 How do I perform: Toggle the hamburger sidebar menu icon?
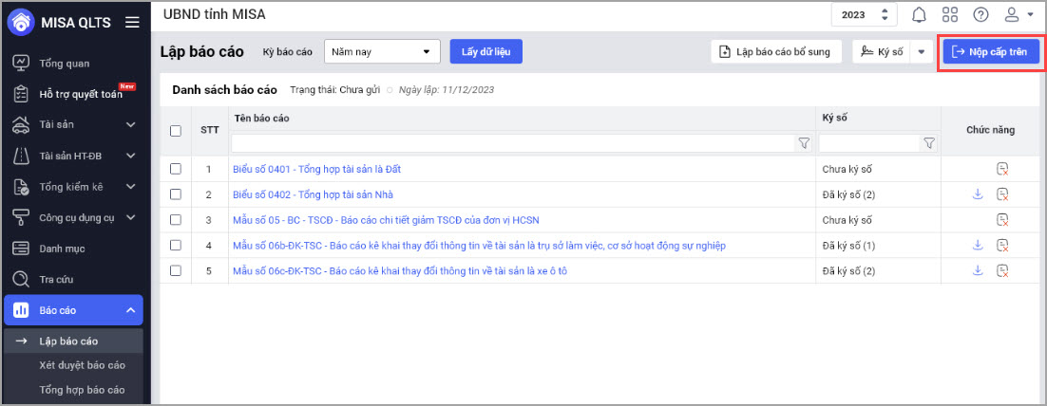pos(132,22)
